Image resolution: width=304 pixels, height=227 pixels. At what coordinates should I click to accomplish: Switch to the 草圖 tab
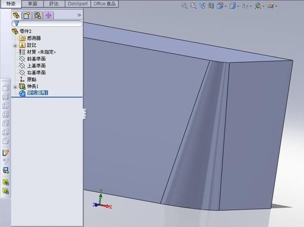(x=32, y=4)
